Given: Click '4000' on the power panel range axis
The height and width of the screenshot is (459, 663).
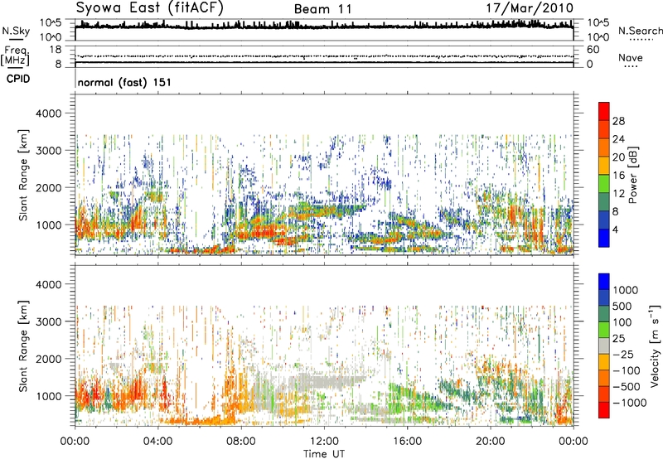Looking at the screenshot, I should tap(48, 114).
